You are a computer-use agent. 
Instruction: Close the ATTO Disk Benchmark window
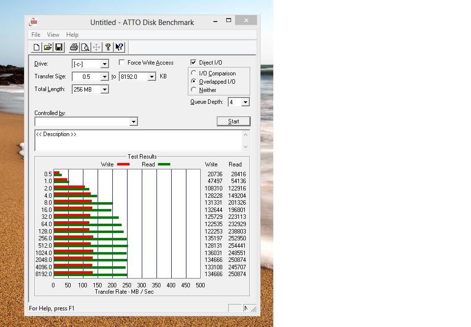pyautogui.click(x=246, y=20)
